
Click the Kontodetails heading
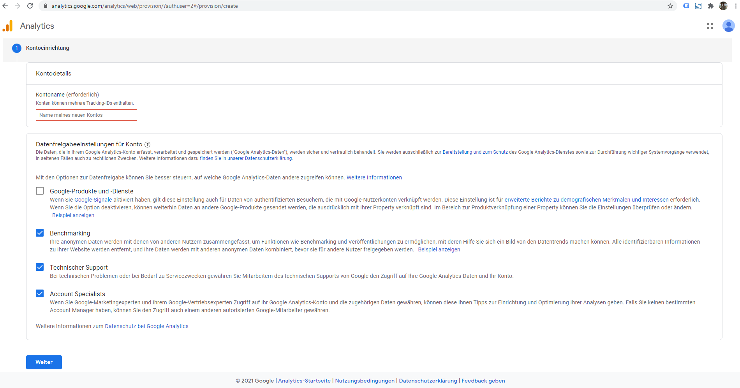pyautogui.click(x=54, y=74)
